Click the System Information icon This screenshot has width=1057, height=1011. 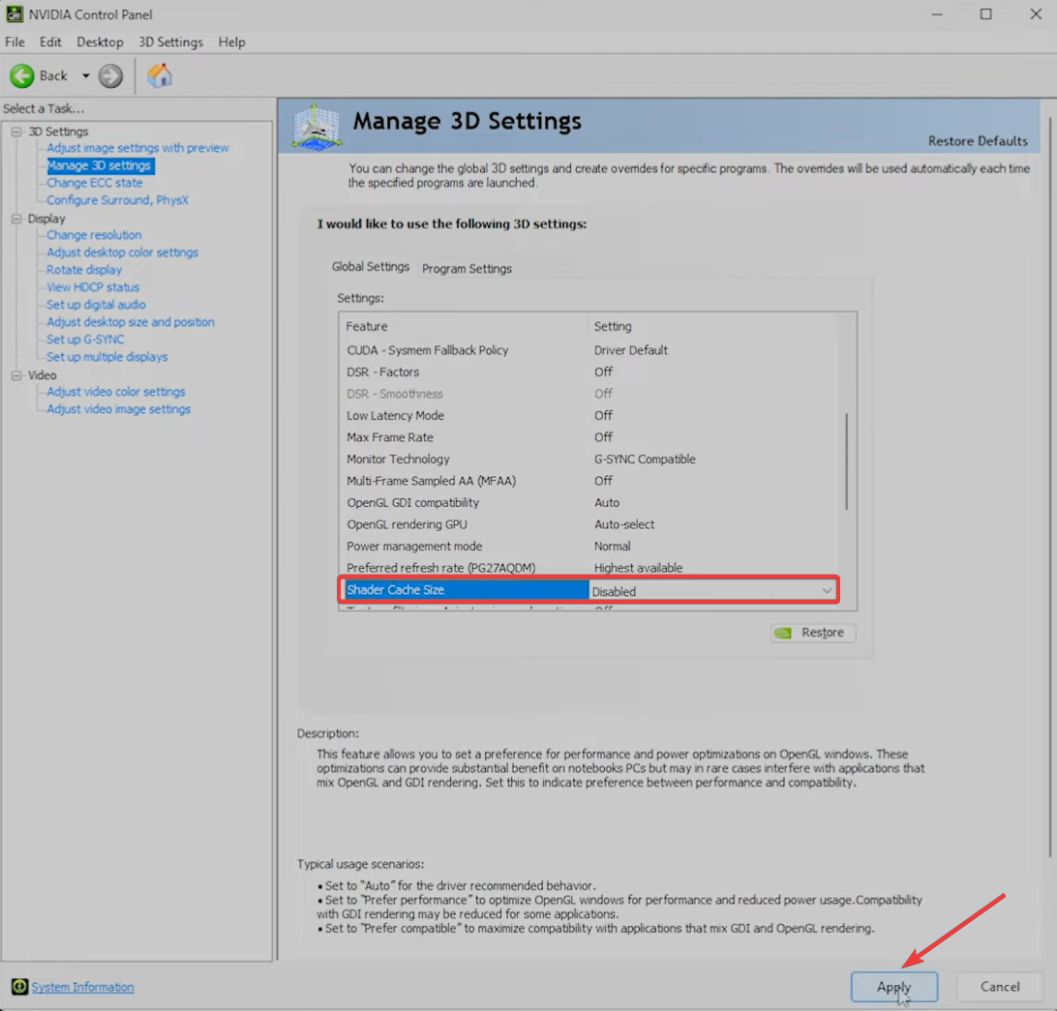[19, 987]
